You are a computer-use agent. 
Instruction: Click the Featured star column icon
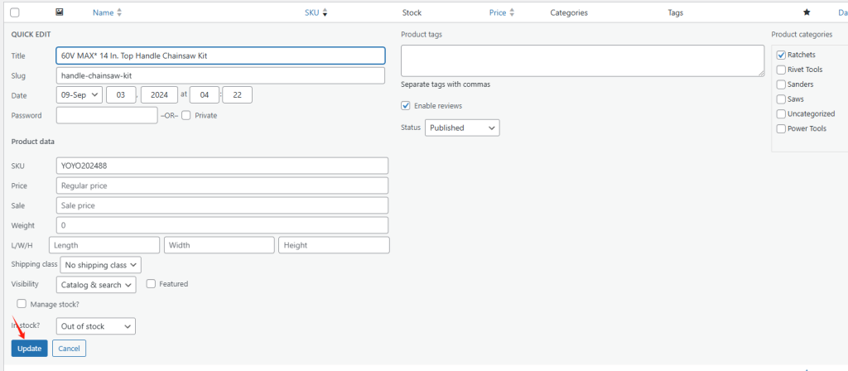[x=807, y=12]
